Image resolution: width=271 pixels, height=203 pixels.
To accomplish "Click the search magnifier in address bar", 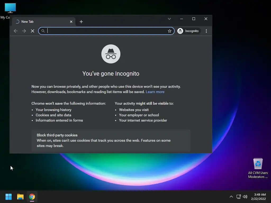I will coord(43,31).
